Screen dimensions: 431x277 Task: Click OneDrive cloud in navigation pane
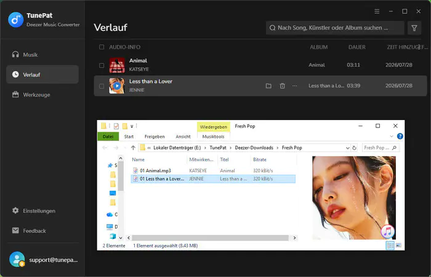110,214
